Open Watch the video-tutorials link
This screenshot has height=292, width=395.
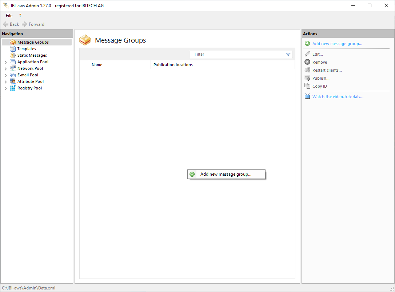click(x=338, y=97)
